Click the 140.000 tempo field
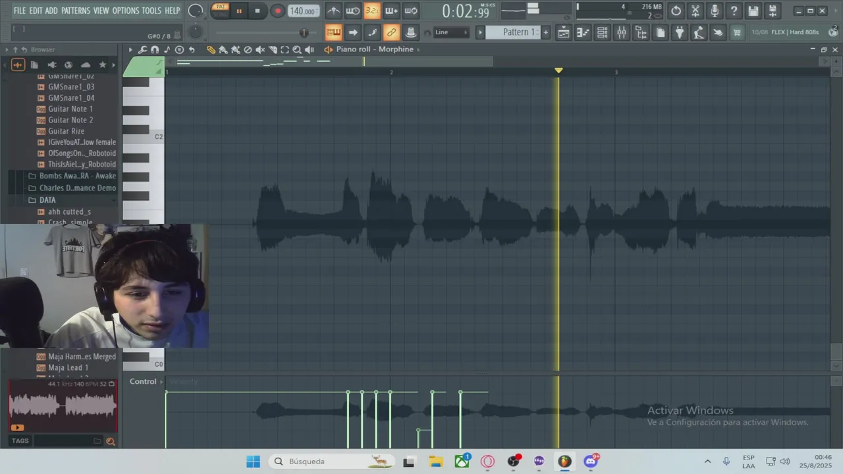This screenshot has width=843, height=474. 303,11
